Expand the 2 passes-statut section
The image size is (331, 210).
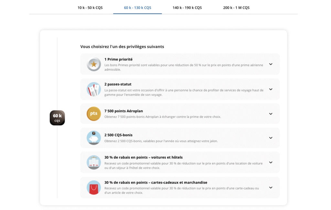[x=271, y=89]
